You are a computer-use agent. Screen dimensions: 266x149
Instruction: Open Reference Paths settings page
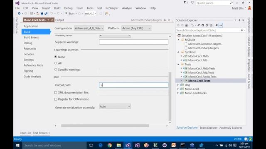pos(33,65)
